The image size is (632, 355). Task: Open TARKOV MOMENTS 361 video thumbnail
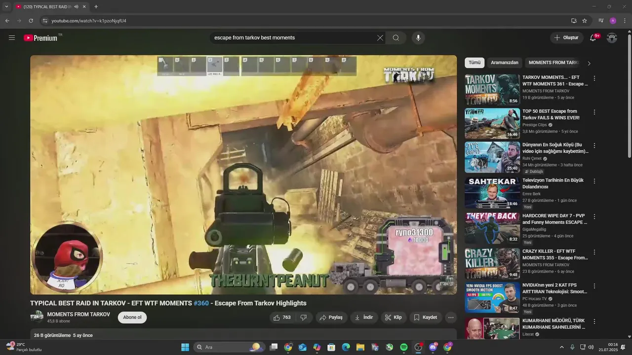(x=492, y=90)
